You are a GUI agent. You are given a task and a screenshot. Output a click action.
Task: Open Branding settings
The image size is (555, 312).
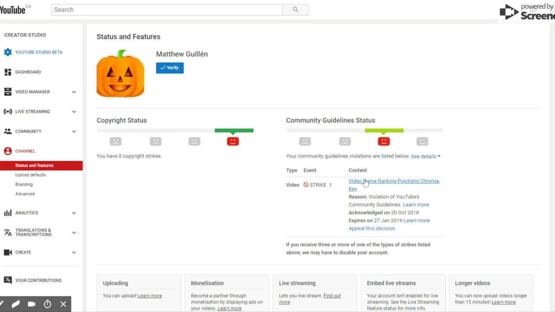(x=24, y=185)
